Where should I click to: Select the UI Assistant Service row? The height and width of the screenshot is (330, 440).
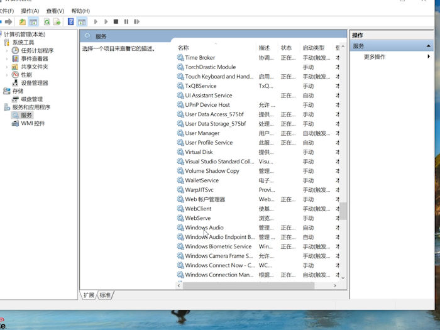pos(258,96)
